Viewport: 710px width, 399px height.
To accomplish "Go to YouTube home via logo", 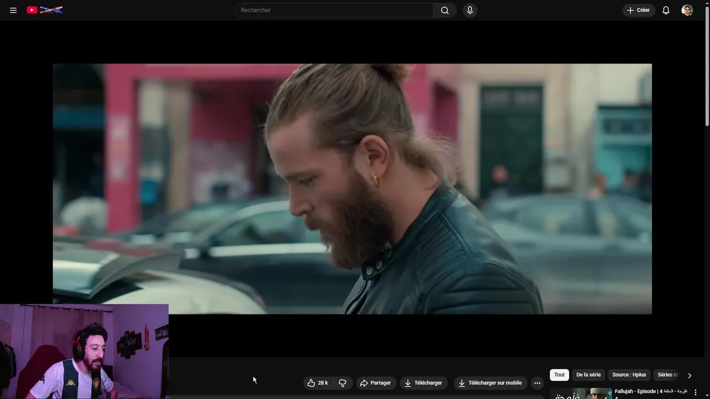I will point(44,10).
